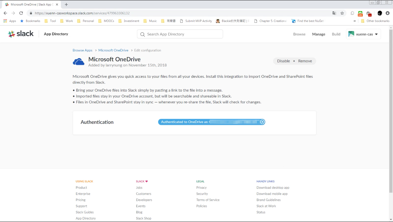The image size is (393, 222).
Task: Click the xuenn-cas workspace avatar icon
Action: pos(351,34)
